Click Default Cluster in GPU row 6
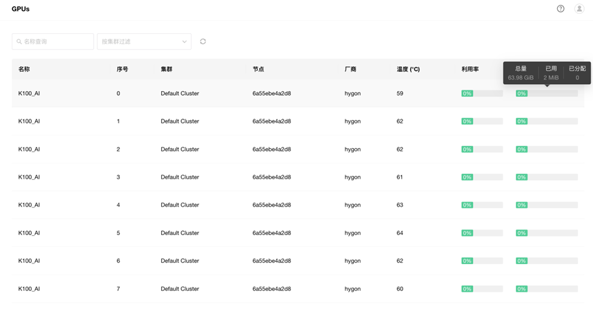 180,261
